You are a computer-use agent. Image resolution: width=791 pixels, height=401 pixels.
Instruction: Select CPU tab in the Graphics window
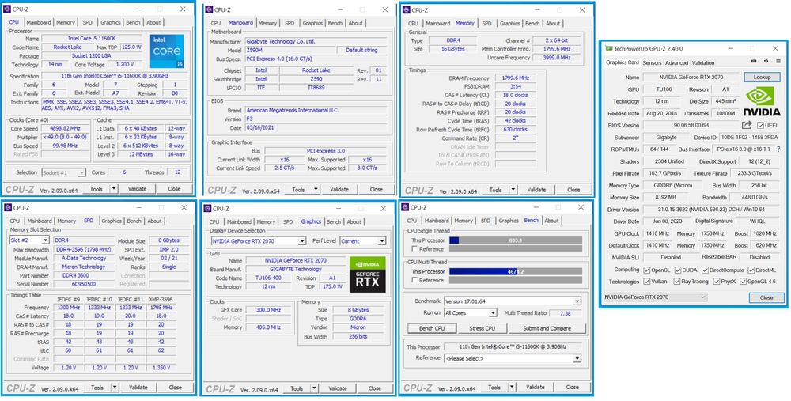[214, 222]
